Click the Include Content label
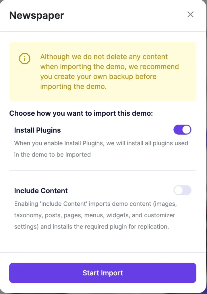Viewport: 207px width, 294px height. tap(41, 191)
